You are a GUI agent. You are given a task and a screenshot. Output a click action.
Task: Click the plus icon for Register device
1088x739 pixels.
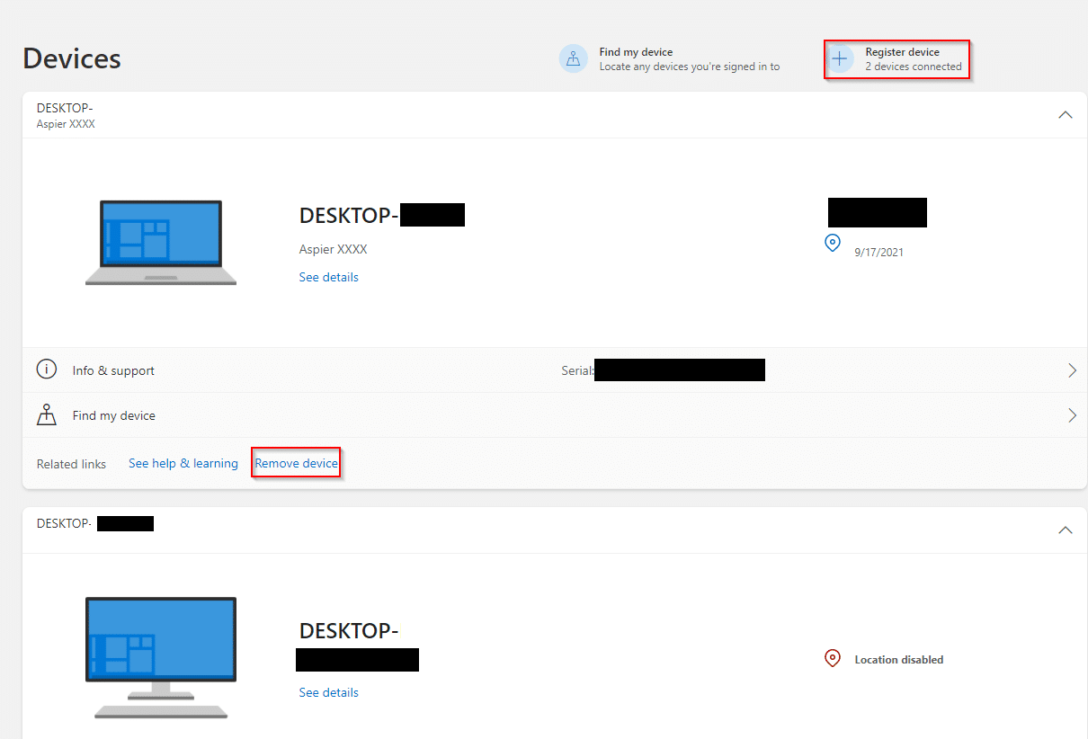(x=840, y=59)
